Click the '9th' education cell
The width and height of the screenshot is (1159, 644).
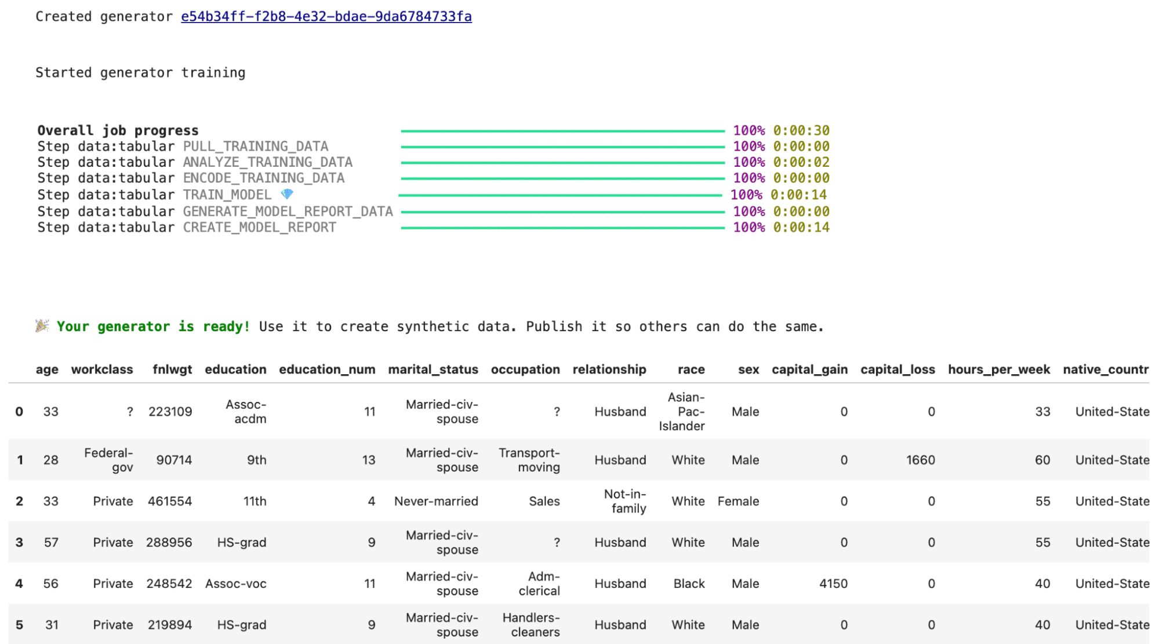pyautogui.click(x=257, y=460)
